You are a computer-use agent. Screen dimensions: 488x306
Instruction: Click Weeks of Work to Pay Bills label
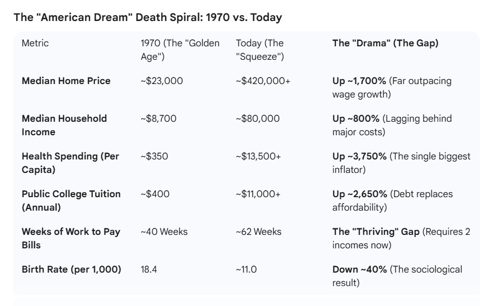[71, 238]
